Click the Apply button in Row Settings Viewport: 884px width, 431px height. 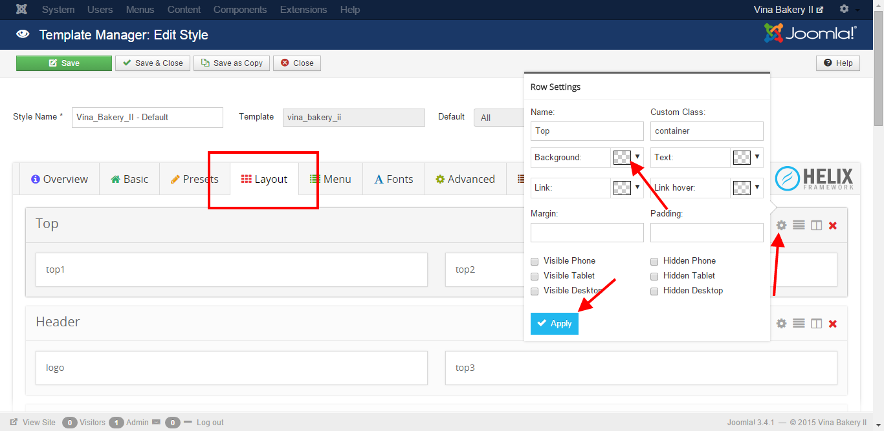click(x=554, y=323)
